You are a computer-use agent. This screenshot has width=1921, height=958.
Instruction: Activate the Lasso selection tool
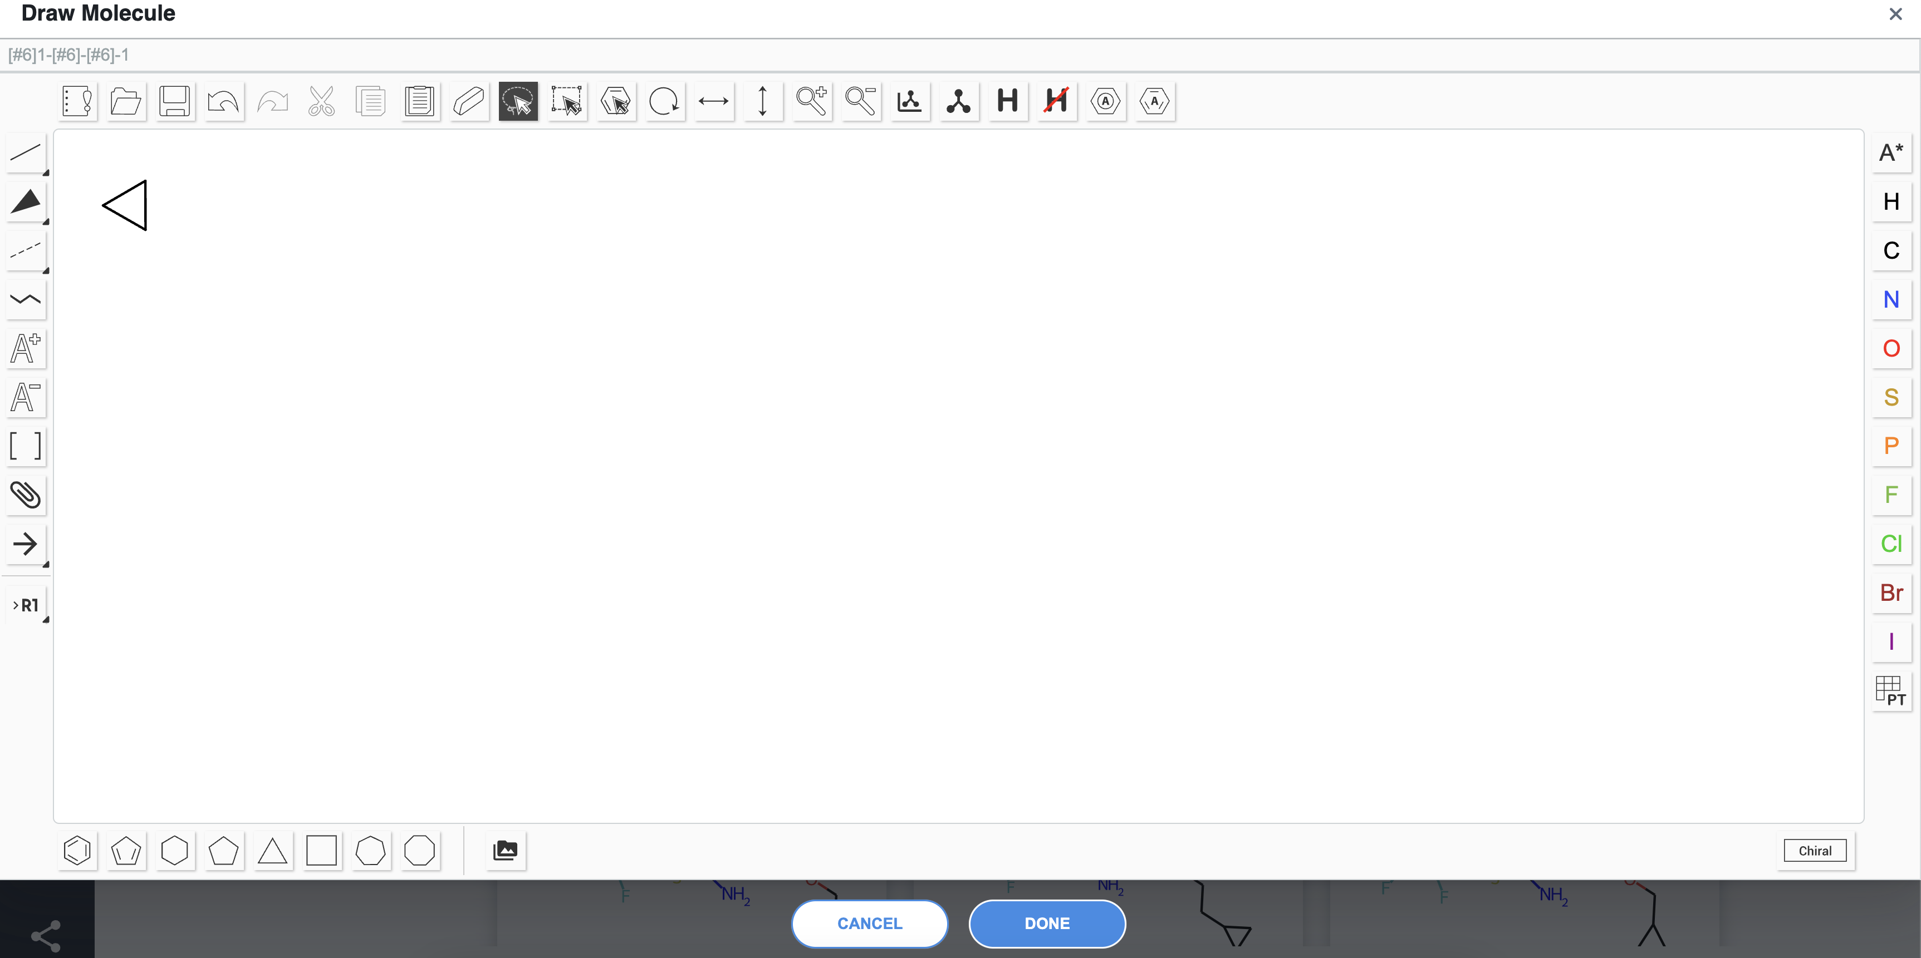[517, 101]
